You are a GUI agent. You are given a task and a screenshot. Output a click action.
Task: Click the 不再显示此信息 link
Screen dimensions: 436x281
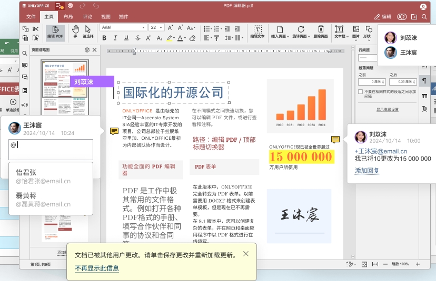(x=97, y=268)
